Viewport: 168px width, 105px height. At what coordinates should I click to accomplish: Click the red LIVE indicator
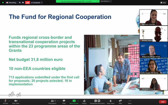tap(27, 3)
